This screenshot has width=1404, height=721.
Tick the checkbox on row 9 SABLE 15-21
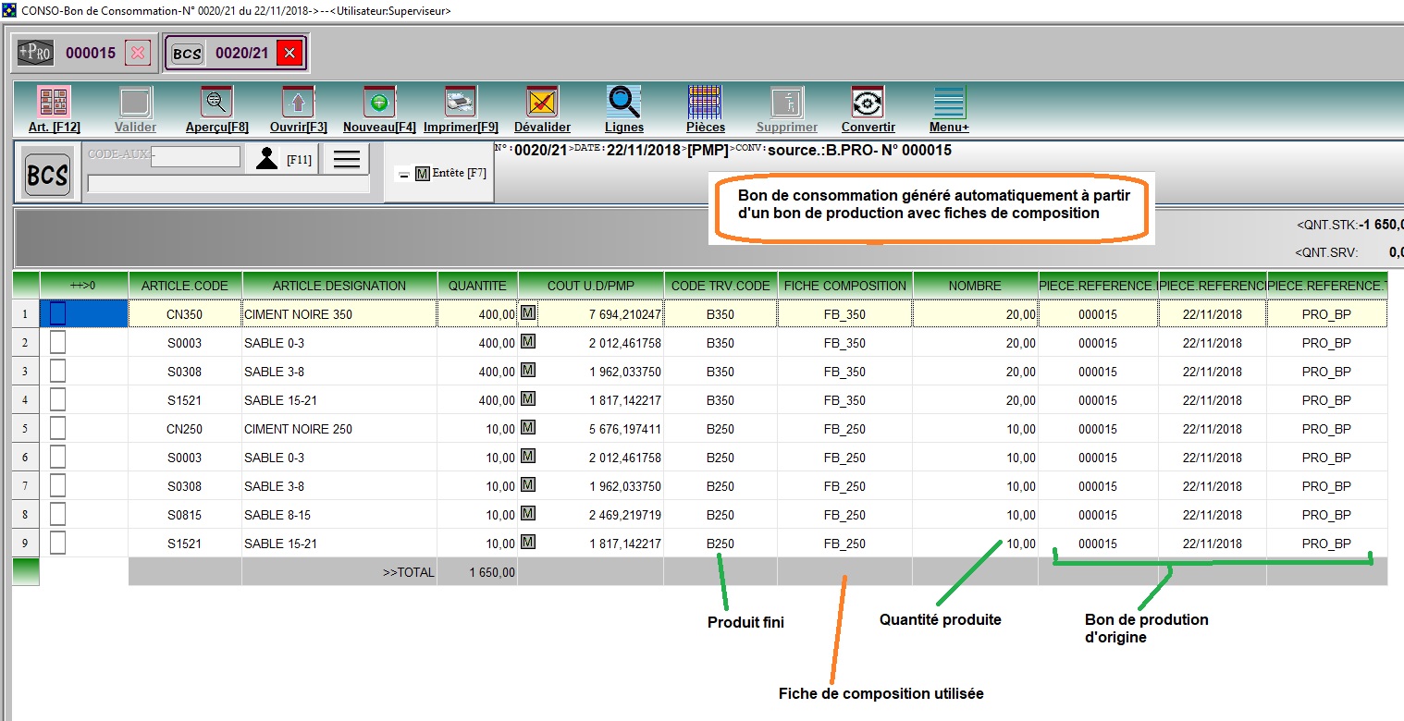pyautogui.click(x=58, y=544)
